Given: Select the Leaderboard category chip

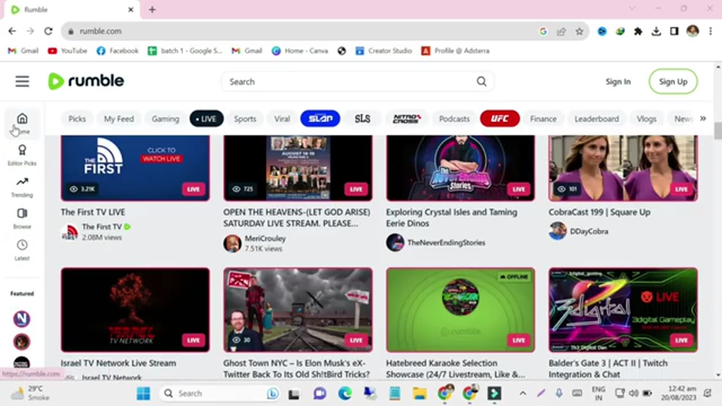Looking at the screenshot, I should coord(597,119).
